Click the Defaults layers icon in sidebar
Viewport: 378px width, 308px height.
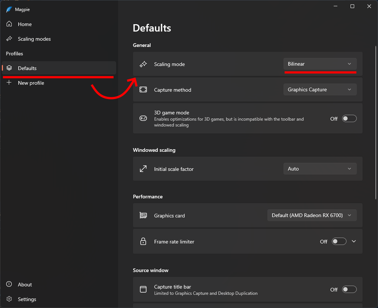click(x=10, y=68)
